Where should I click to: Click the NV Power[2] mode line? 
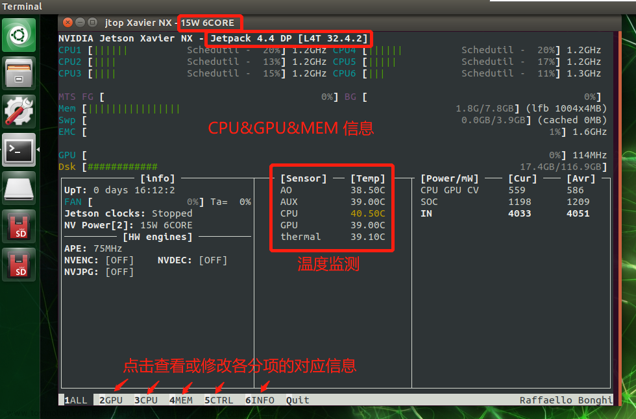[x=128, y=225]
